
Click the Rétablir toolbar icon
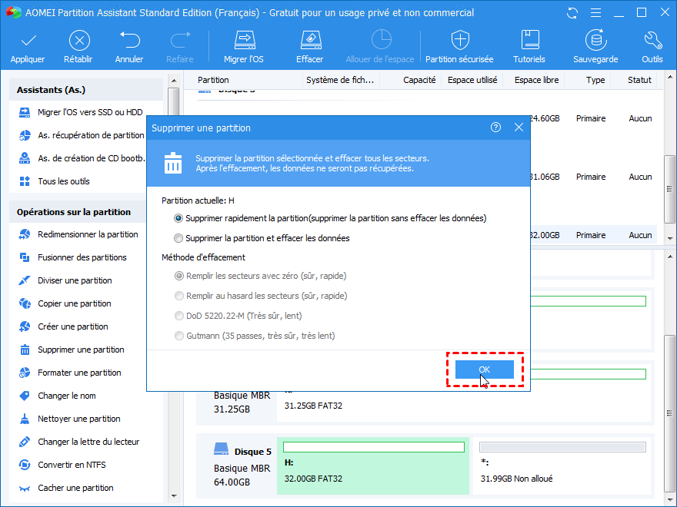point(79,41)
